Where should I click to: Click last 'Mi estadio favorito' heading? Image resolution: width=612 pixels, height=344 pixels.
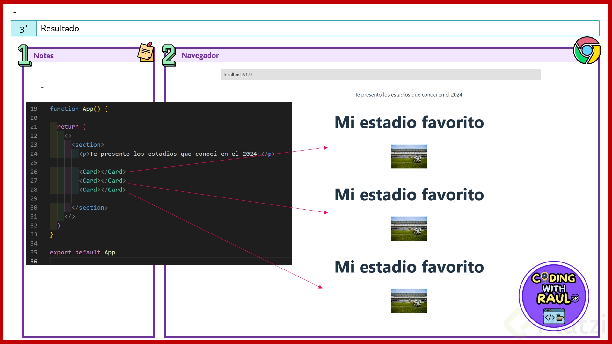pyautogui.click(x=409, y=267)
